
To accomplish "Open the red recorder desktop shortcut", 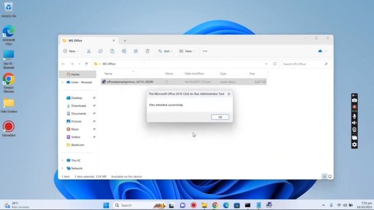I will pyautogui.click(x=9, y=128).
